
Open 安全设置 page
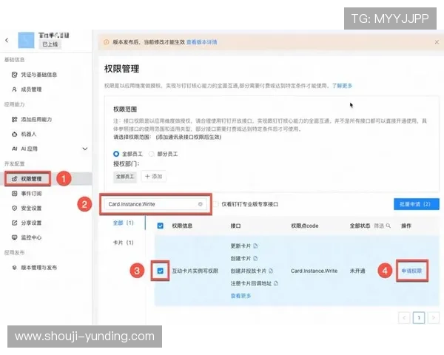[31, 209]
